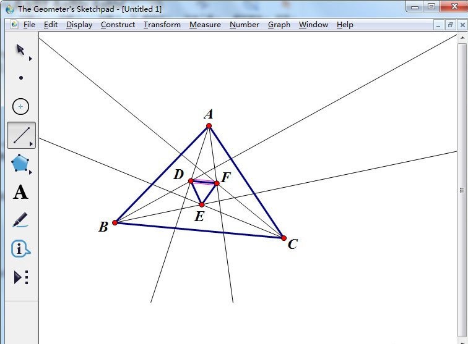Select the Information tool

point(20,248)
